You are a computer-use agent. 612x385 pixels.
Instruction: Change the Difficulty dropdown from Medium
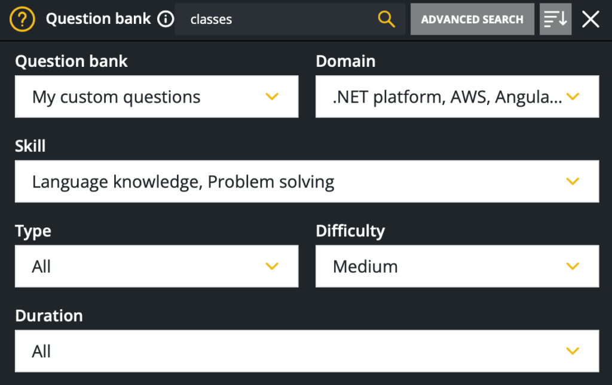(x=457, y=266)
